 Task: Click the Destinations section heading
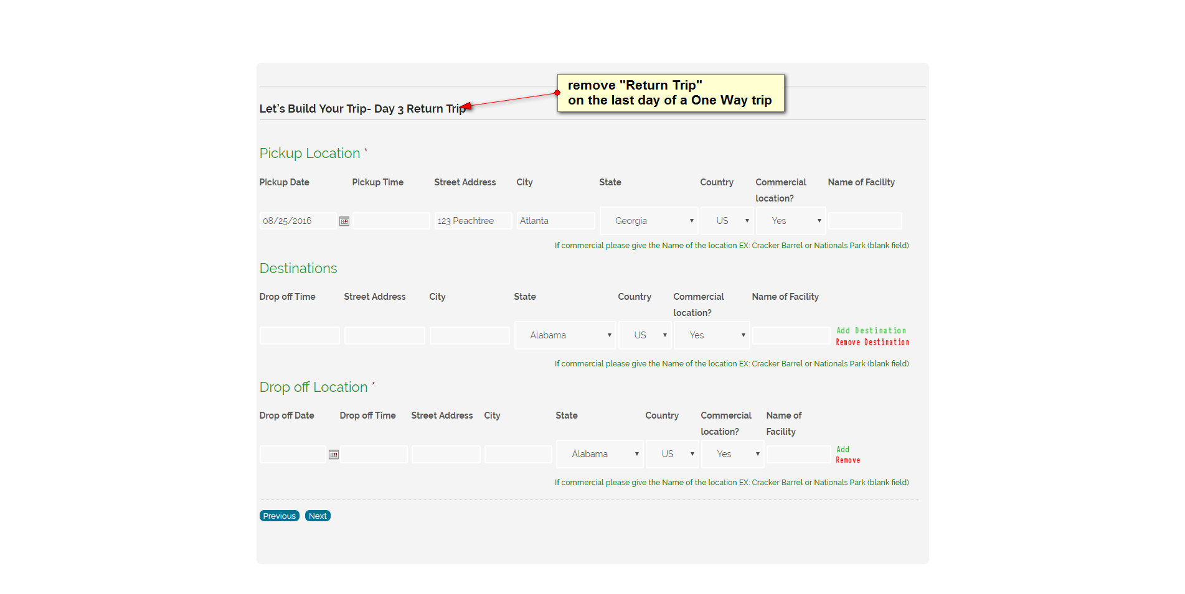(x=298, y=269)
